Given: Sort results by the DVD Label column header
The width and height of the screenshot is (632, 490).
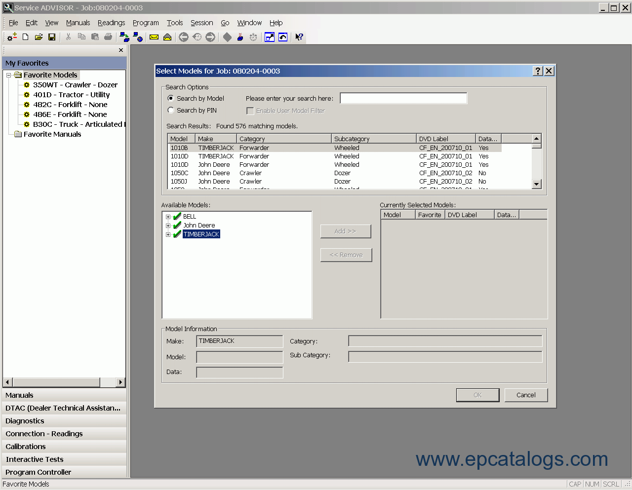Looking at the screenshot, I should tap(446, 139).
